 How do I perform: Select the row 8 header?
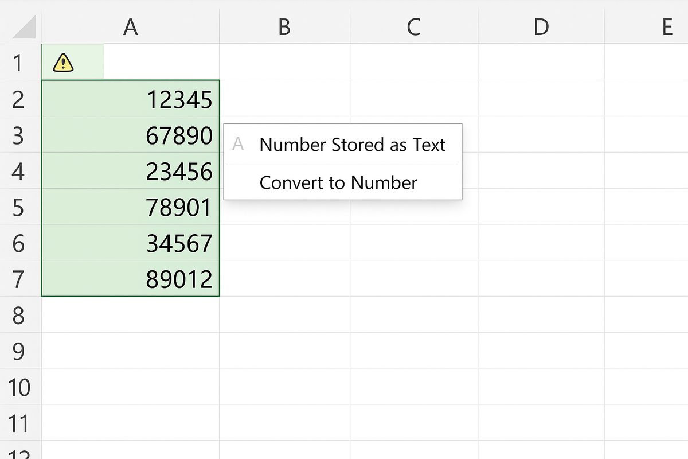[x=21, y=315]
